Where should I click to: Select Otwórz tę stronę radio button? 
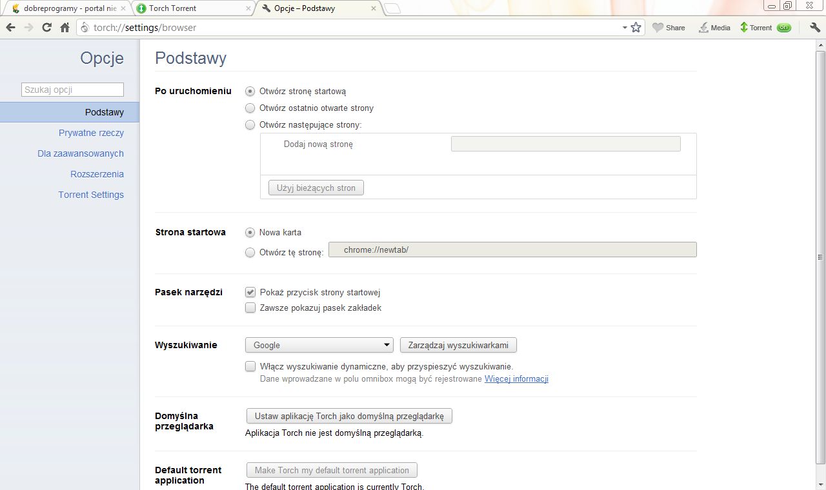click(250, 253)
